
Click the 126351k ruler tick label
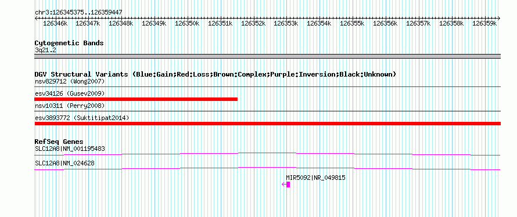point(220,23)
